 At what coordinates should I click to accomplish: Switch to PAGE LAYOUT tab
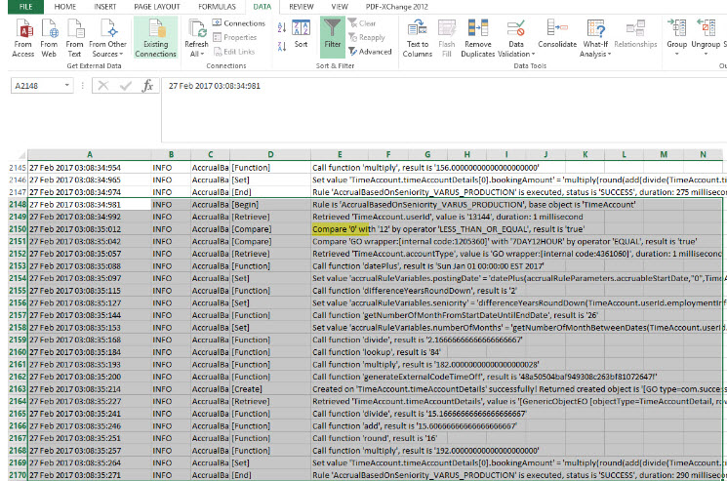pyautogui.click(x=157, y=7)
